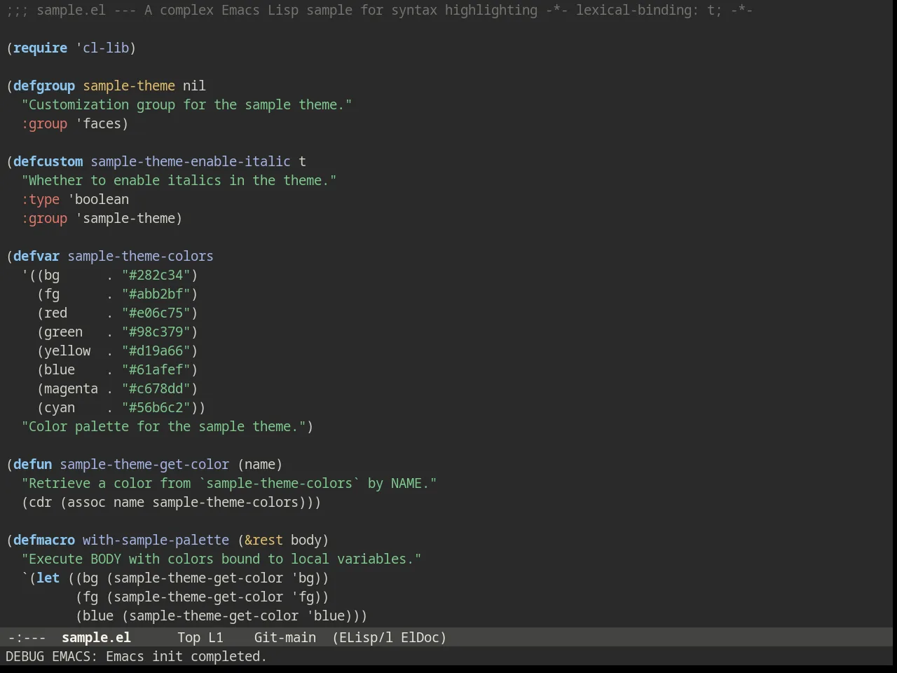Image resolution: width=897 pixels, height=673 pixels.
Task: Click function name 'sample-theme-get-color' after defun
Action: pos(144,464)
